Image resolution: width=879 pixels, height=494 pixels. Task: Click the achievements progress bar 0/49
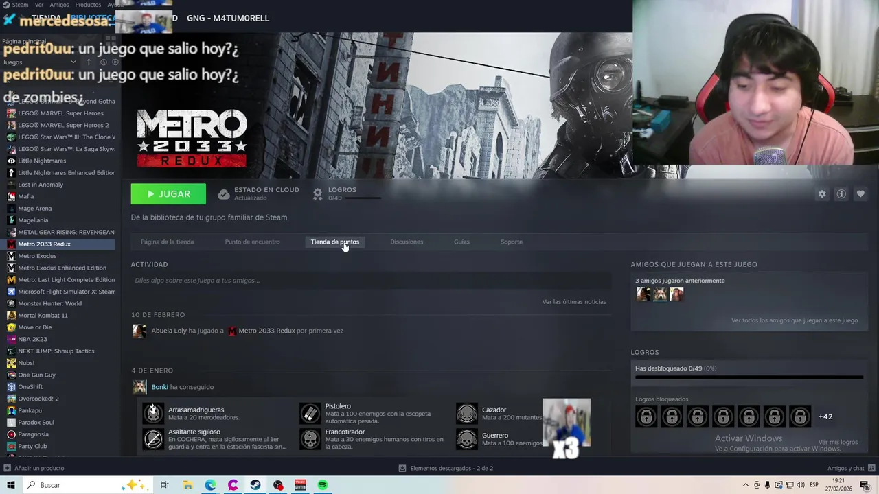click(x=749, y=377)
